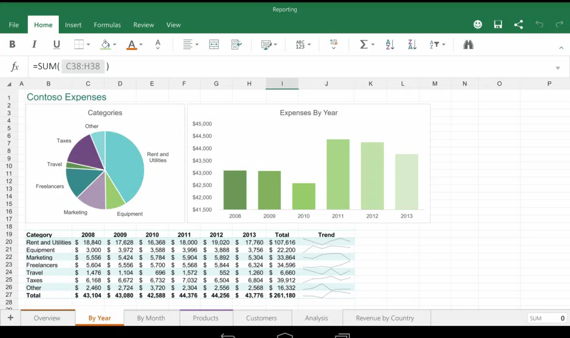Click the Merge cells icon
This screenshot has height=338, width=570.
click(x=214, y=45)
